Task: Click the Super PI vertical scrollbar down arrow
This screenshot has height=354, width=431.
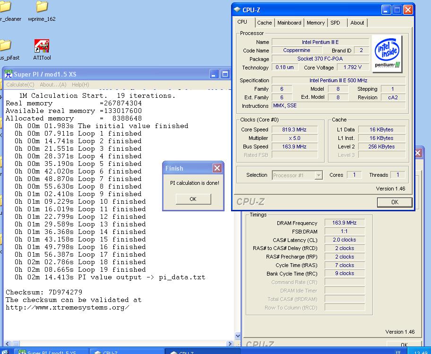Action: point(238,336)
